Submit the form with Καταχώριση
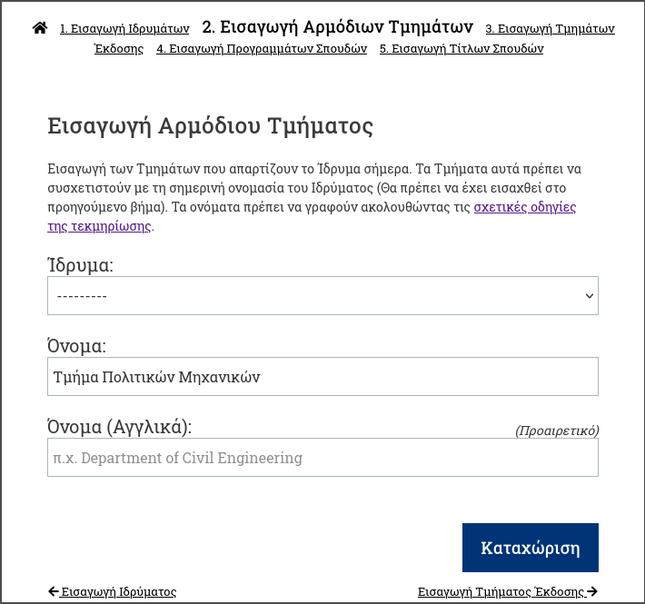Viewport: 645px width, 604px height. 531,548
